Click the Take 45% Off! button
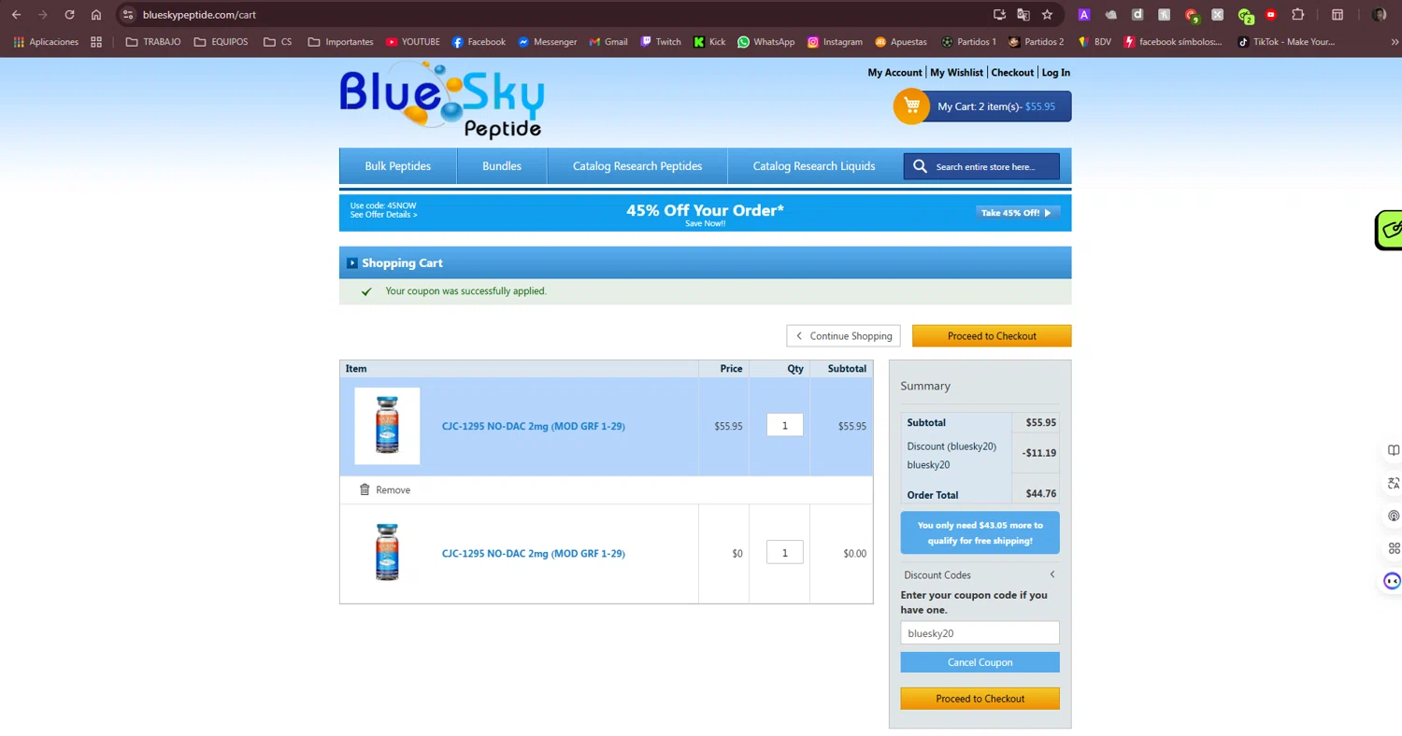1402x736 pixels. 1017,213
